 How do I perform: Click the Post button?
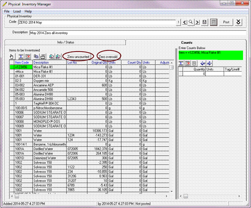coord(226,22)
